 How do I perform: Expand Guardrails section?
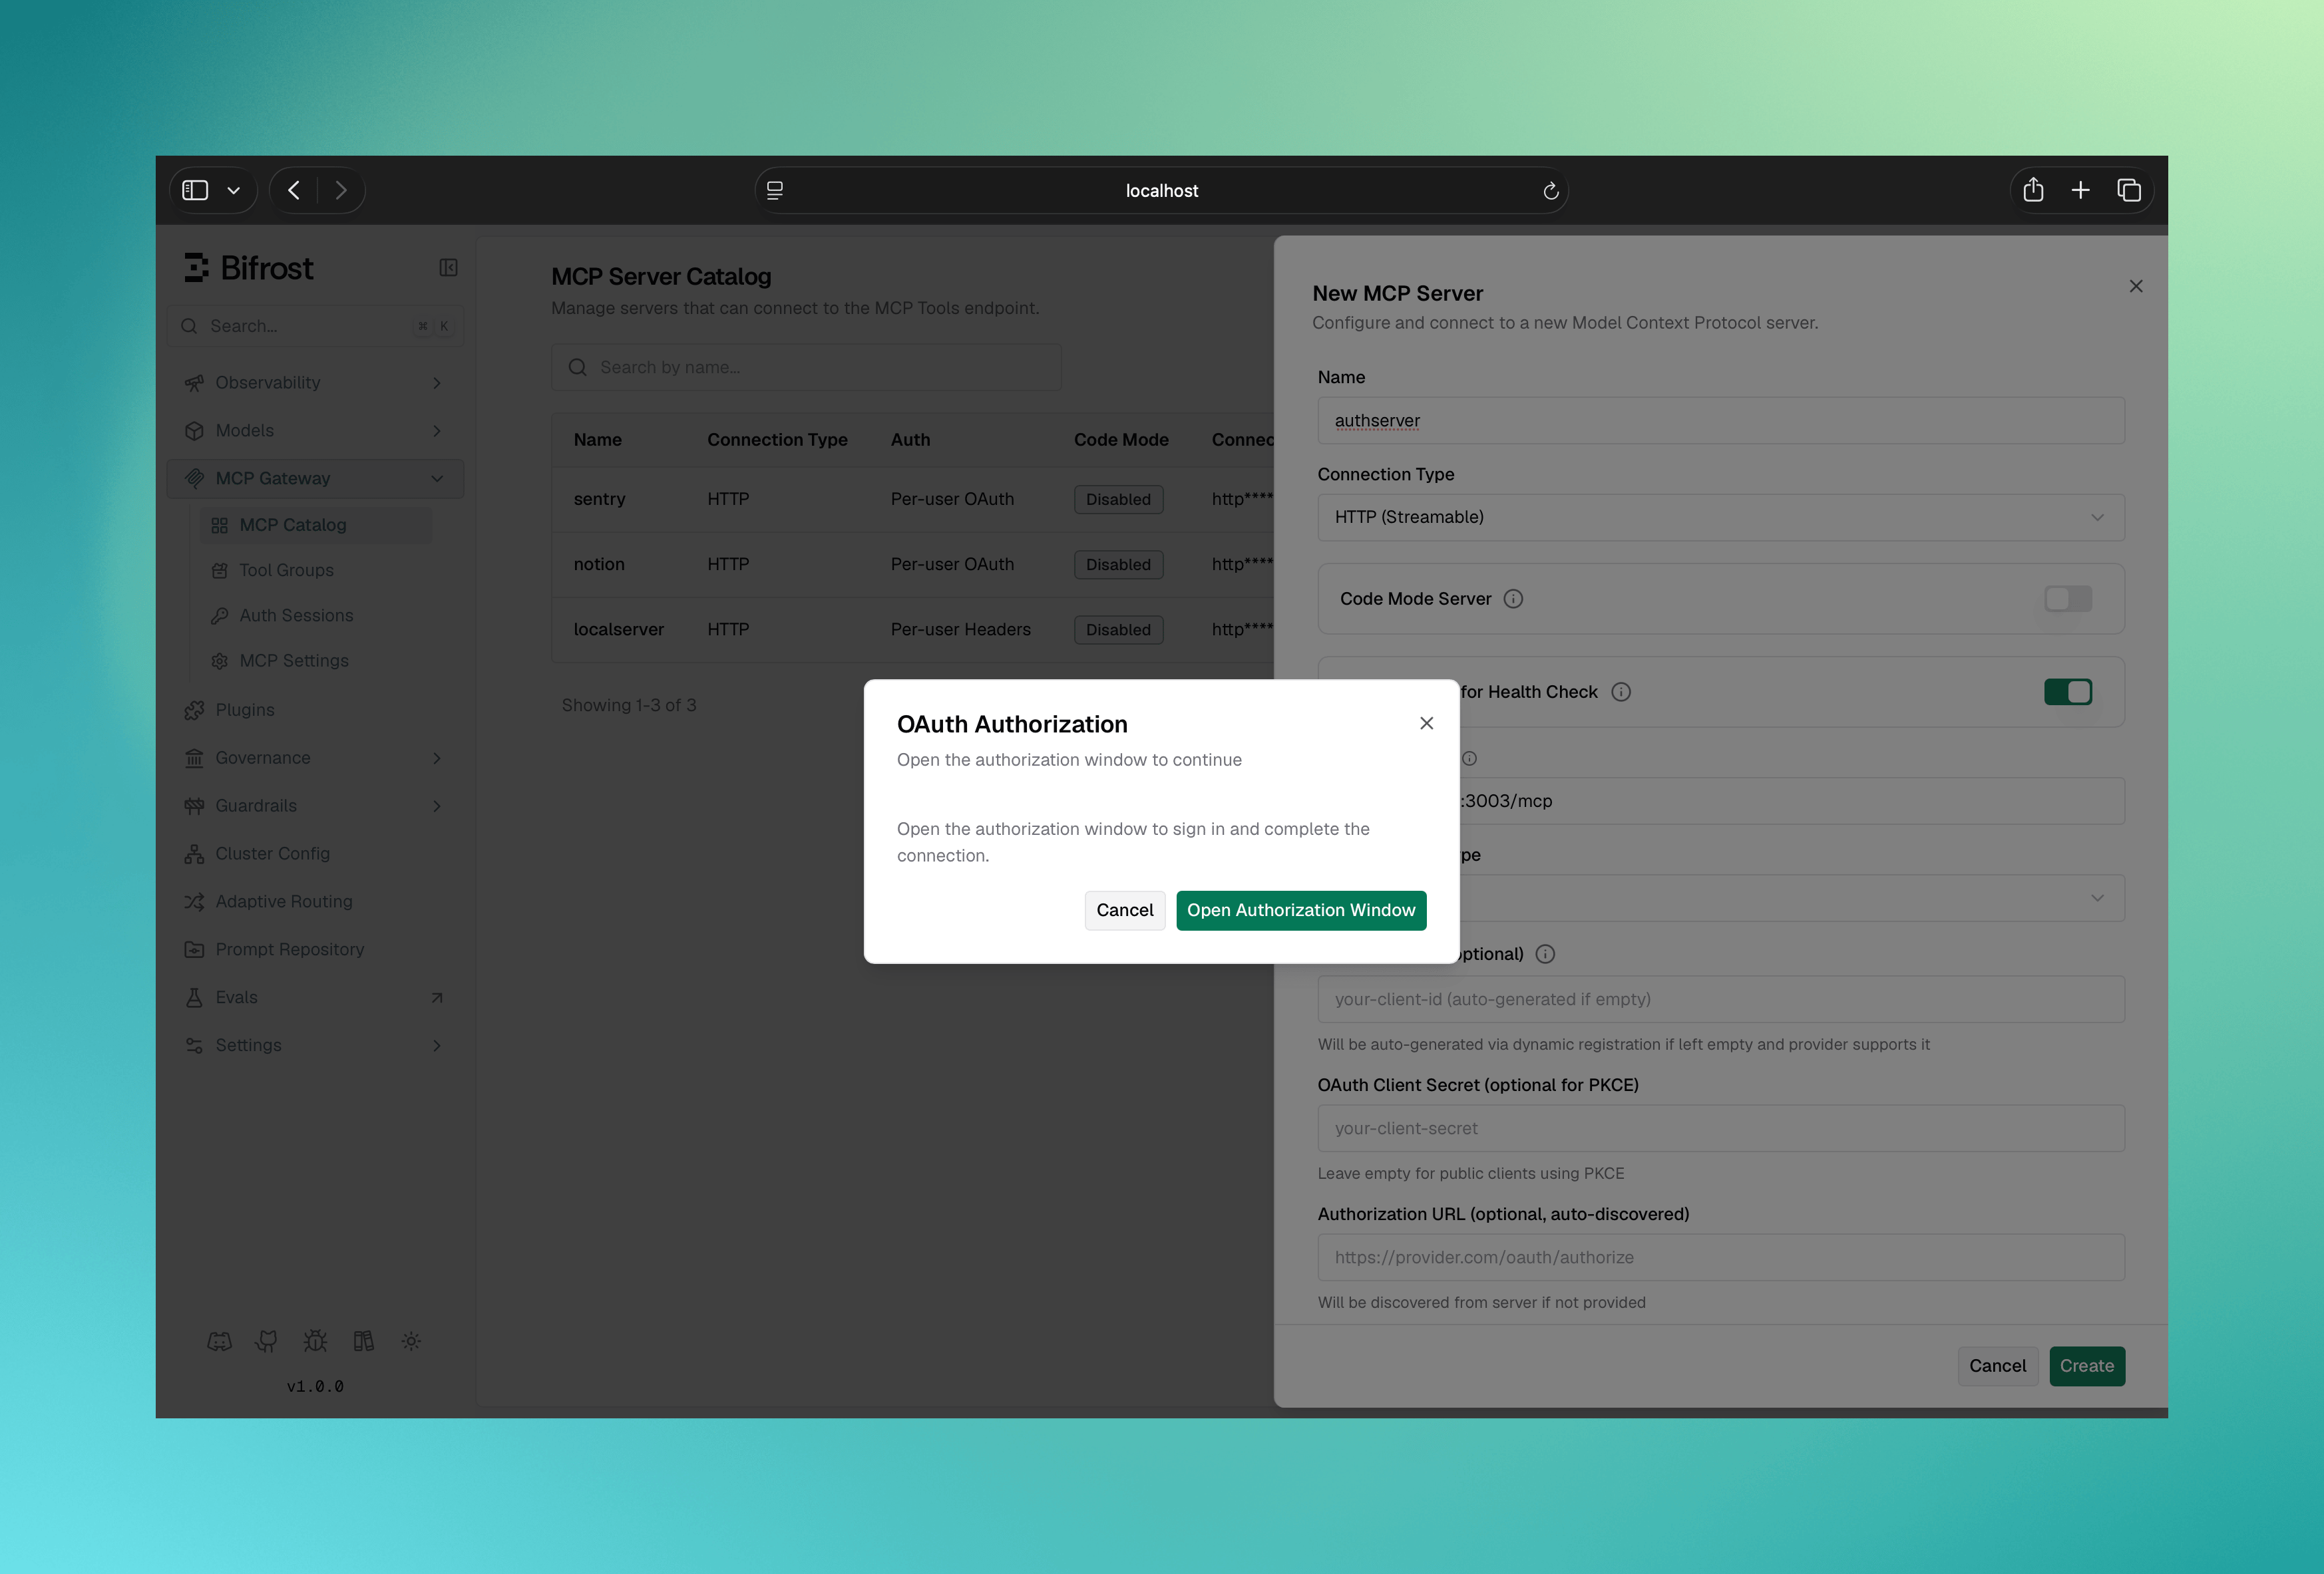(x=315, y=806)
